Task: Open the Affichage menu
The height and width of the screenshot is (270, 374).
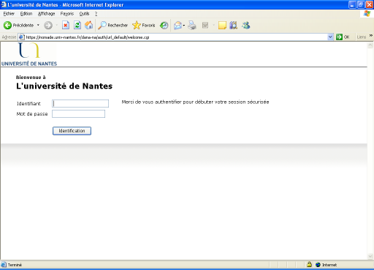Action: point(46,14)
